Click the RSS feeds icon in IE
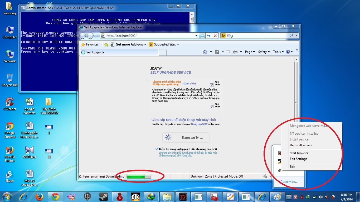360x202 pixels. [217, 52]
